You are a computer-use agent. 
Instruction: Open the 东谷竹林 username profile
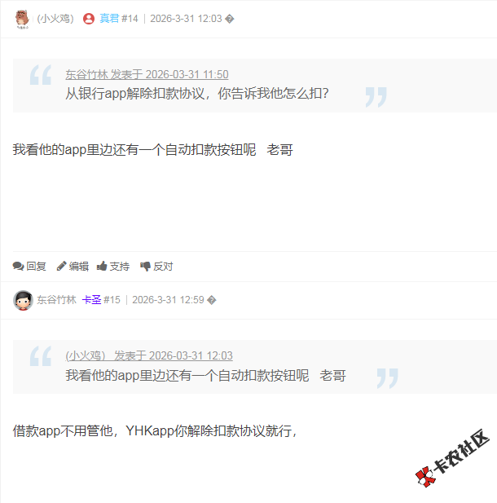click(x=57, y=300)
